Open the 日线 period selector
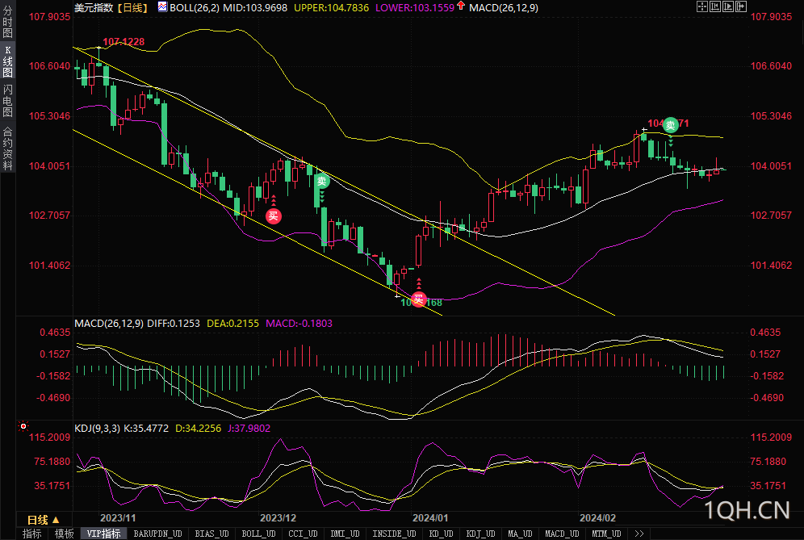804x540 pixels. (x=43, y=520)
